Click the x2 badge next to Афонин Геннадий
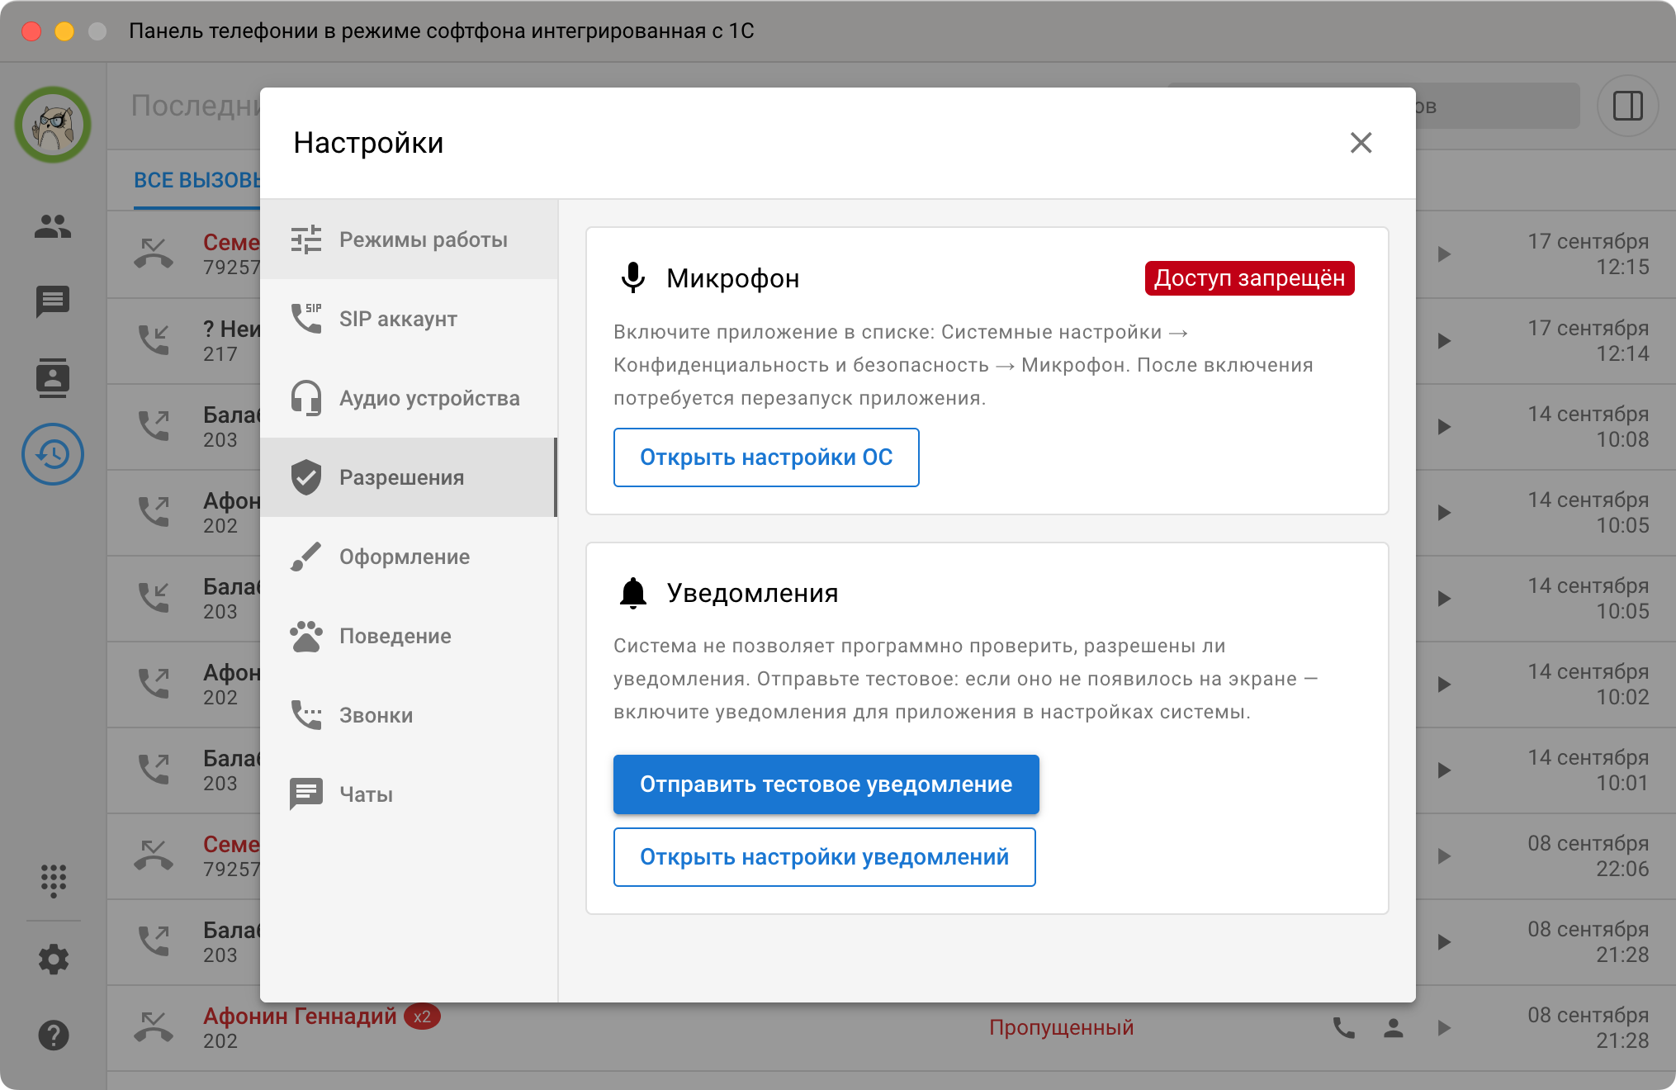Viewport: 1676px width, 1090px height. [422, 1017]
